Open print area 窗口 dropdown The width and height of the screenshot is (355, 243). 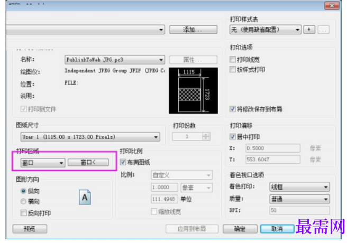(43, 163)
